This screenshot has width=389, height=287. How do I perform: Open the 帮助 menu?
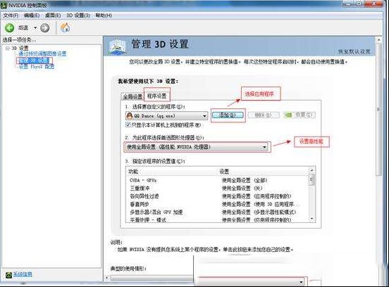click(x=104, y=15)
